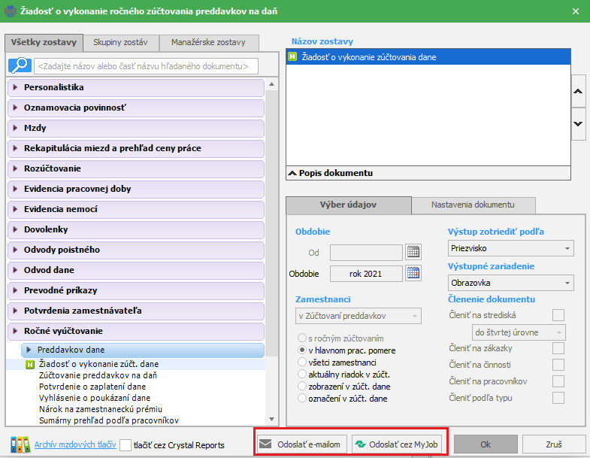
Task: Open do štvrtej úrovne dropdown
Action: coord(519,332)
